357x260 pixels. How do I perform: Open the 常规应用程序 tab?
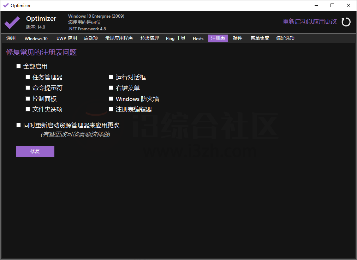[119, 38]
